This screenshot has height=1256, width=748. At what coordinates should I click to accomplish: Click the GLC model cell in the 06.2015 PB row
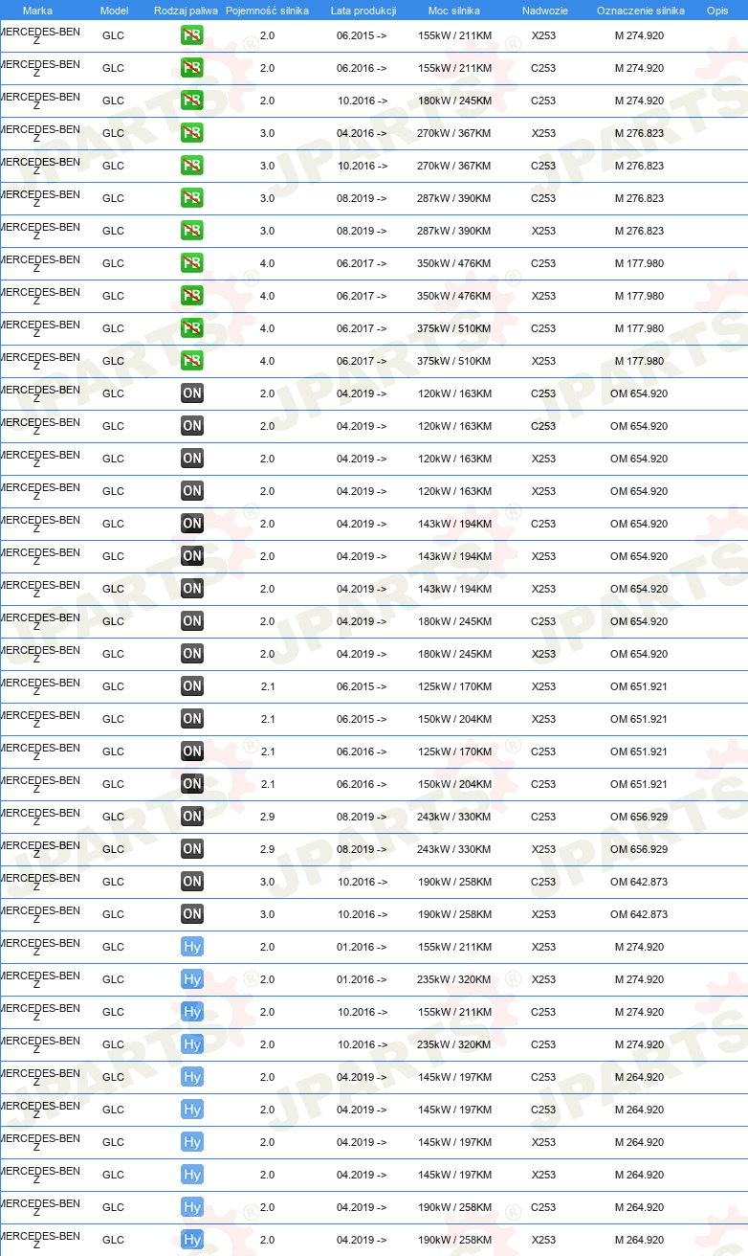point(113,35)
